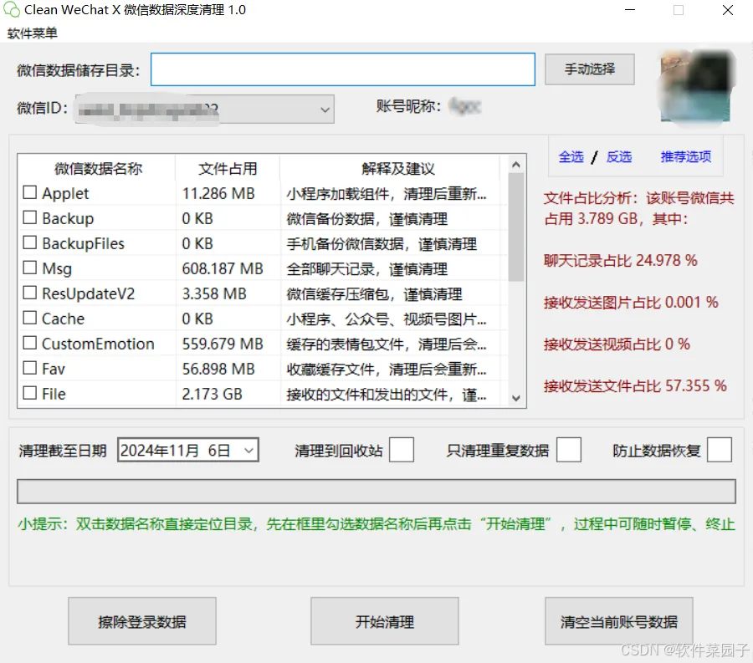
Task: Tick the BackupFiles checkbox
Action: tap(30, 242)
